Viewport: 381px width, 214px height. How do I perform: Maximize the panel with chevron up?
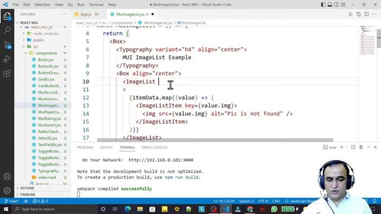click(x=368, y=147)
